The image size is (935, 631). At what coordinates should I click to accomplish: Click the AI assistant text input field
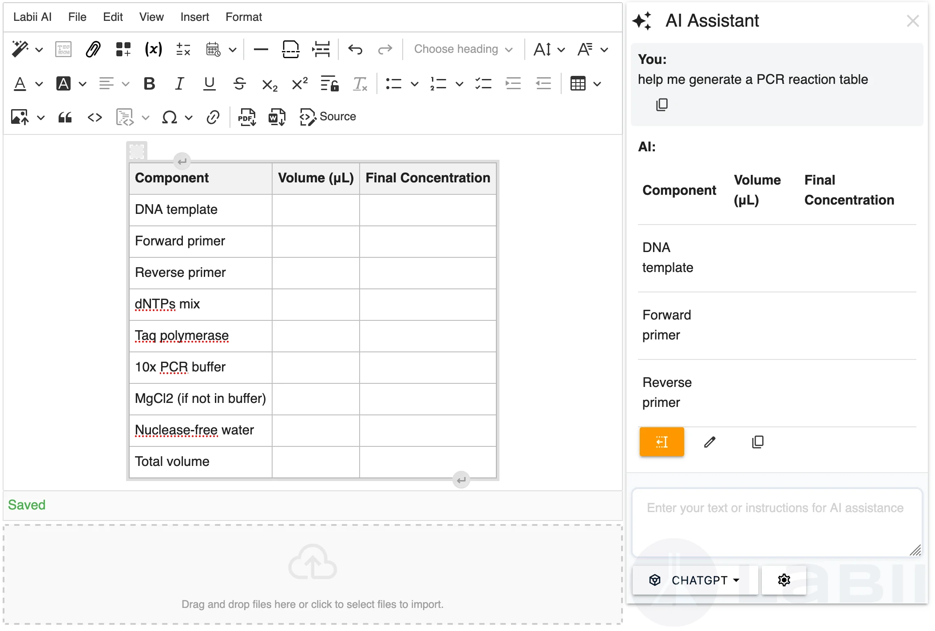777,523
